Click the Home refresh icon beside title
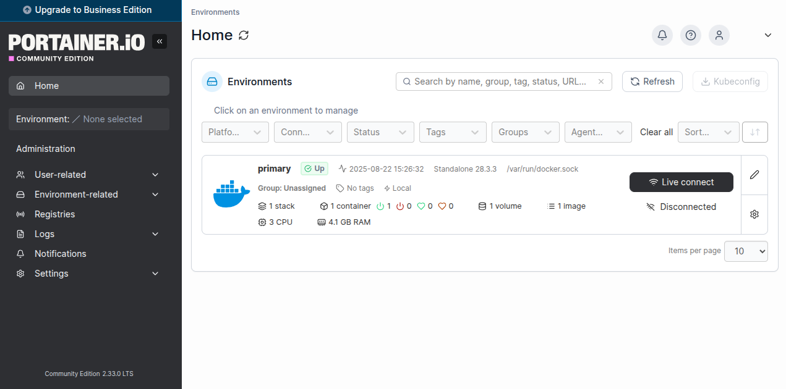 click(x=244, y=35)
